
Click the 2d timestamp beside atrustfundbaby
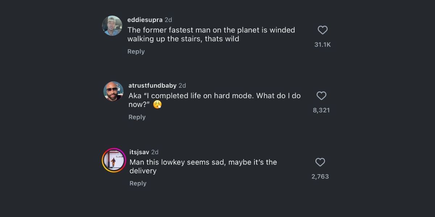coord(182,85)
